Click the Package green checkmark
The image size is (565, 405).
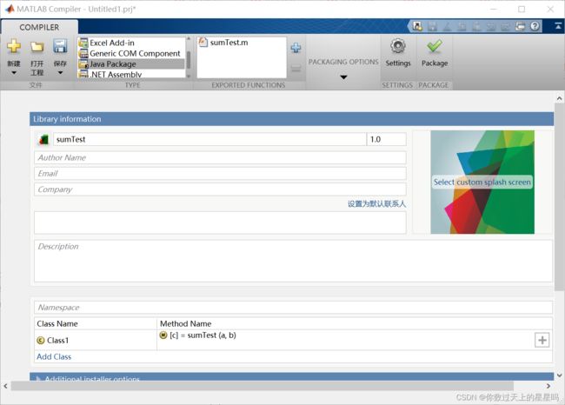435,46
